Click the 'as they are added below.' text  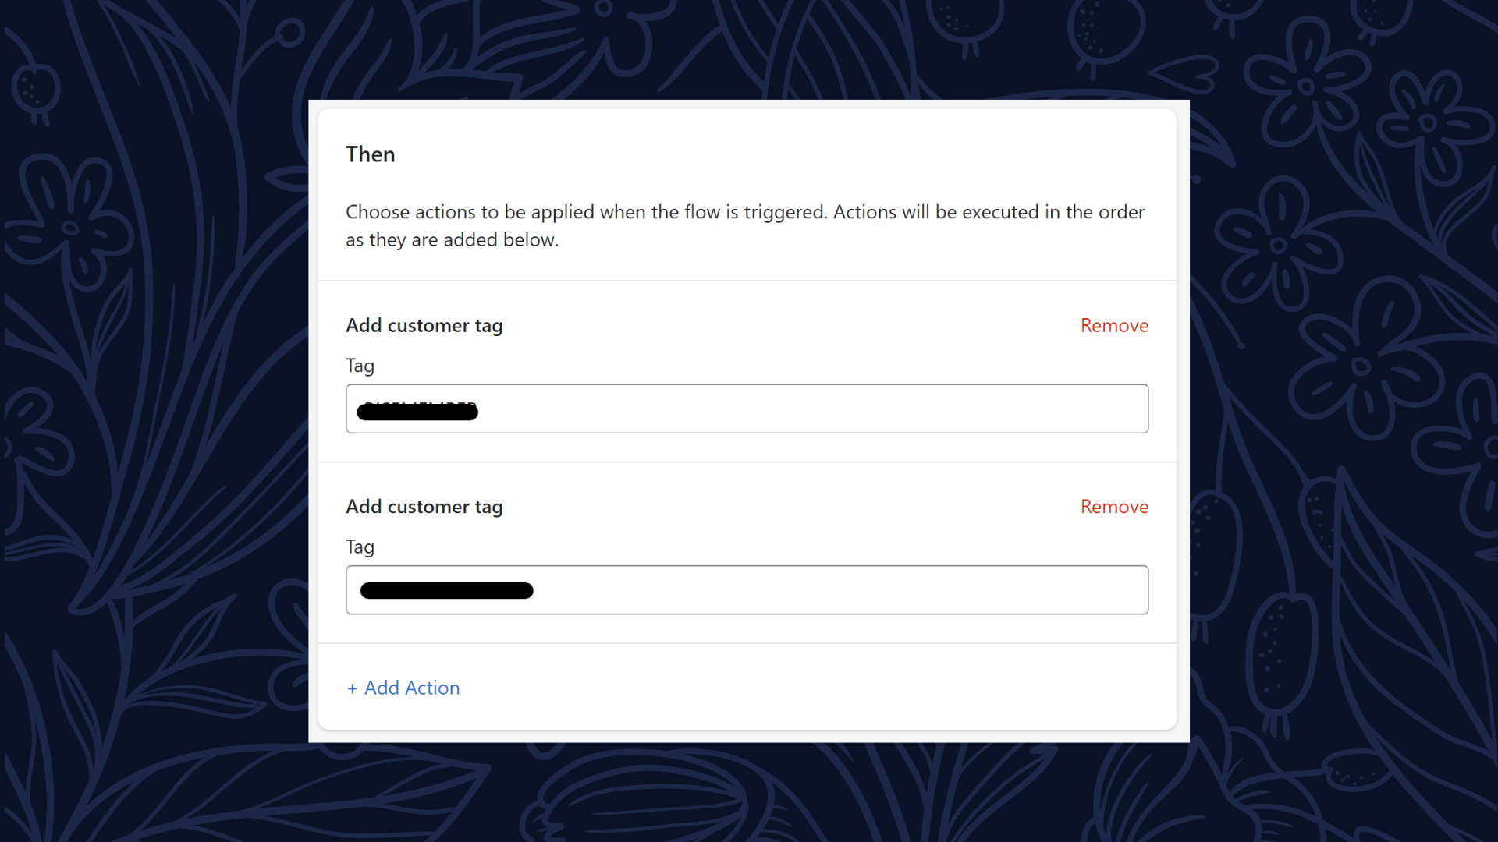pos(452,240)
